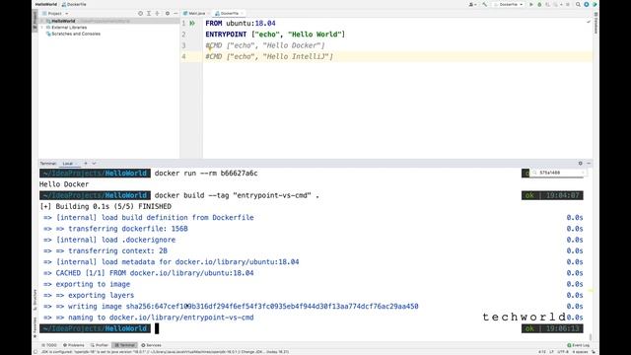Select External Libraries in project tree
631x355 pixels.
coord(69,28)
